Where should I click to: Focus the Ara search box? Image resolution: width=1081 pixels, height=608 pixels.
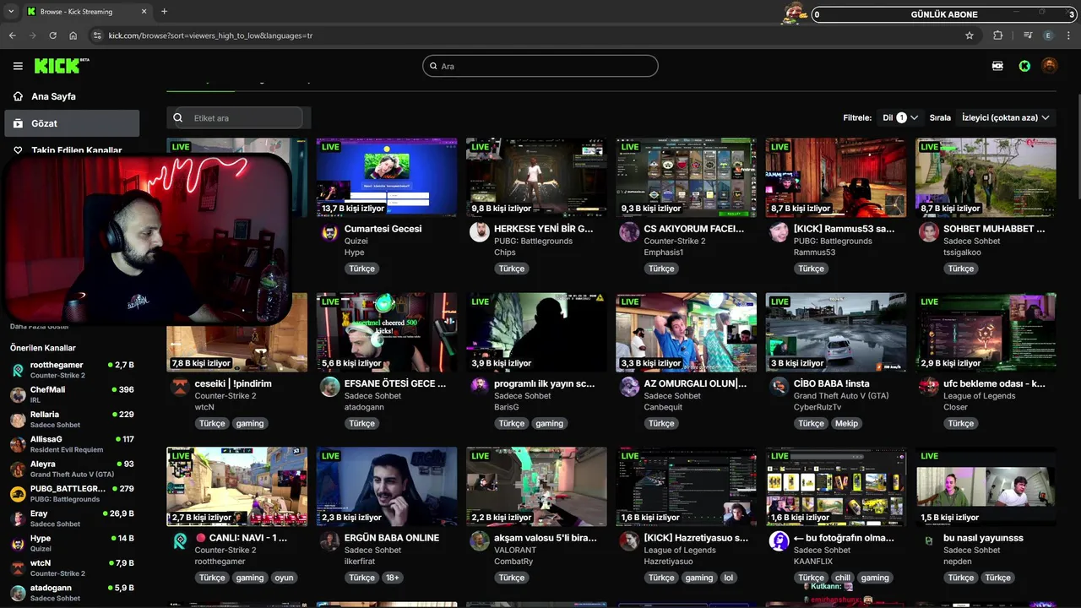click(540, 66)
